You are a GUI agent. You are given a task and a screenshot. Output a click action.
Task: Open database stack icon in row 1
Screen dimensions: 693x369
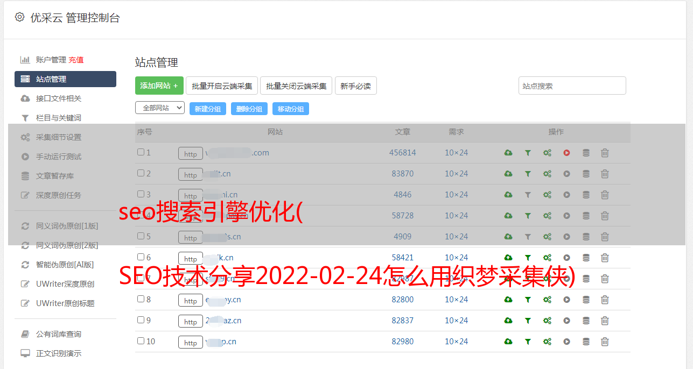586,153
